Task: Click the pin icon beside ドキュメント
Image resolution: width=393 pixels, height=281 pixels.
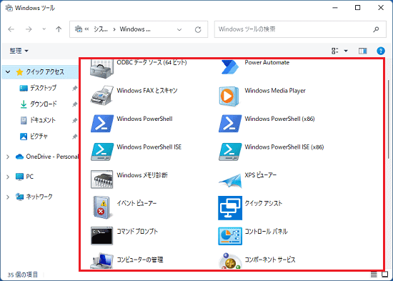Action: pyautogui.click(x=75, y=121)
